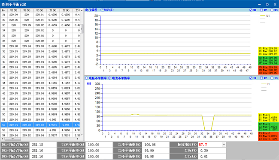Click the U1 legend entry in voltage chart
This screenshot has height=160, width=279.
pos(265,16)
